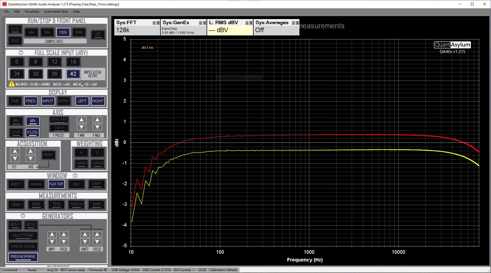The height and width of the screenshot is (273, 491).
Task: Click the Window section help icon
Action: [75, 176]
